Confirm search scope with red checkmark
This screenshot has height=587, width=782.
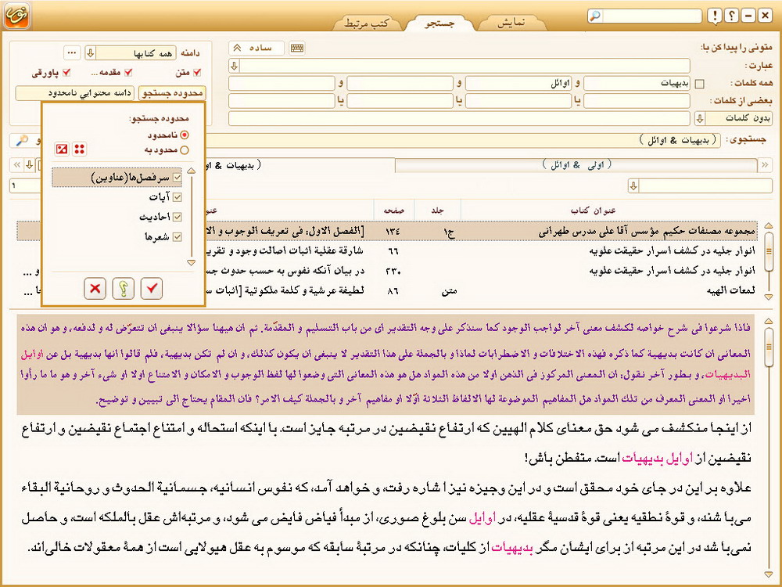152,289
